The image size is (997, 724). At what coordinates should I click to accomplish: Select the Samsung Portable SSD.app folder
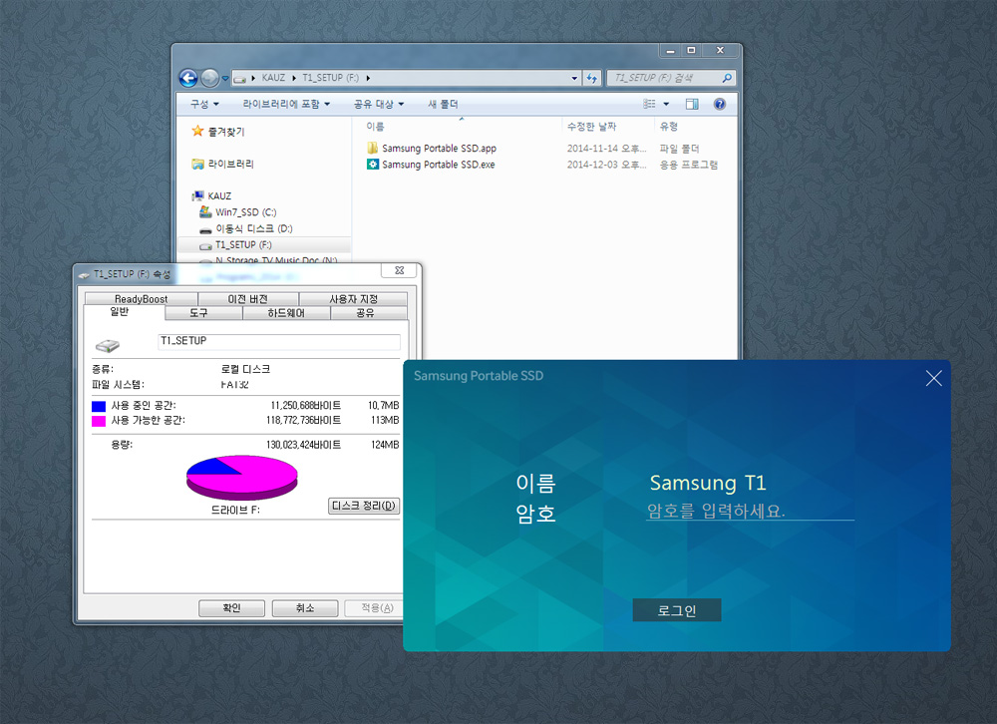pos(439,149)
